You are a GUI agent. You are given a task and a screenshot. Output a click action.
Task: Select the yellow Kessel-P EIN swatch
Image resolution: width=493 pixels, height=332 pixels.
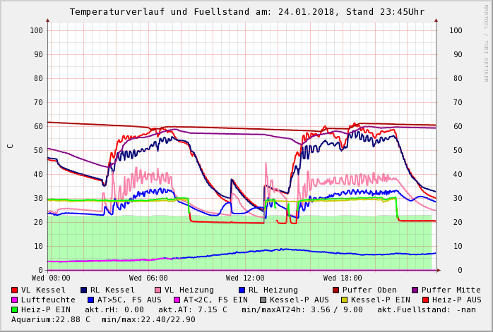[343, 300]
